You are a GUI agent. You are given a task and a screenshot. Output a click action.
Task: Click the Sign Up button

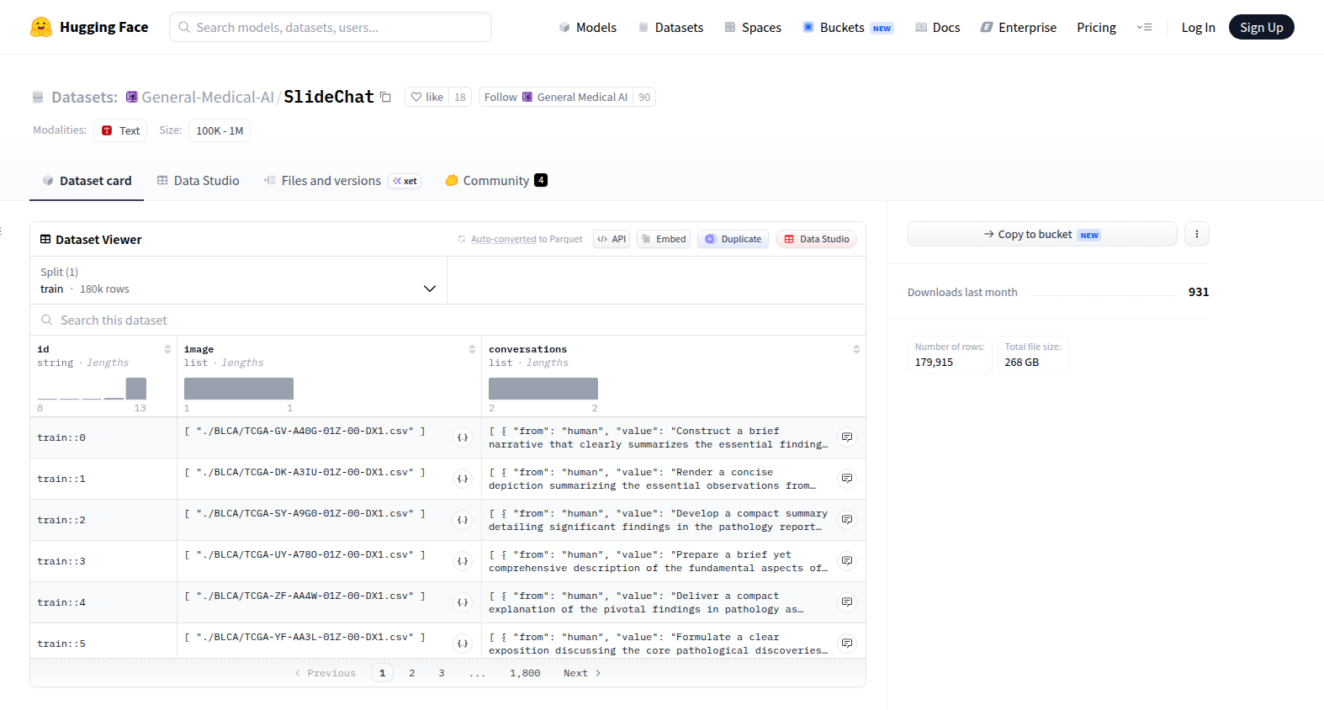click(1261, 27)
